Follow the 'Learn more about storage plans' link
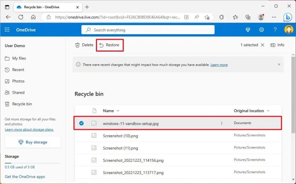296x184 pixels. pyautogui.click(x=29, y=129)
